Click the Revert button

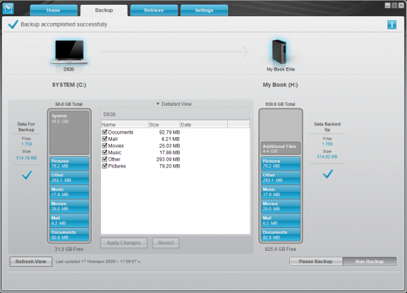pyautogui.click(x=166, y=243)
